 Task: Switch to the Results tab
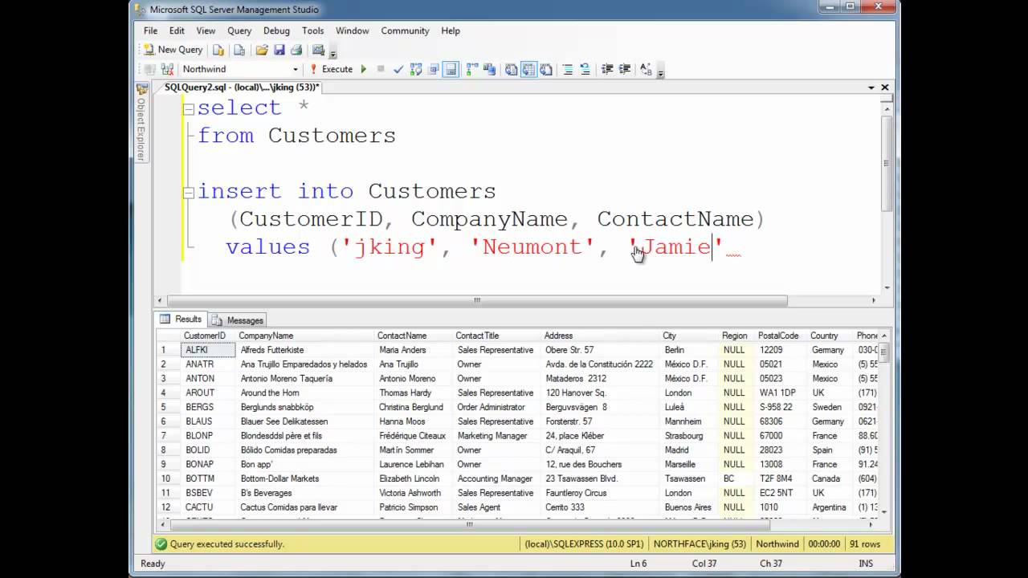181,320
